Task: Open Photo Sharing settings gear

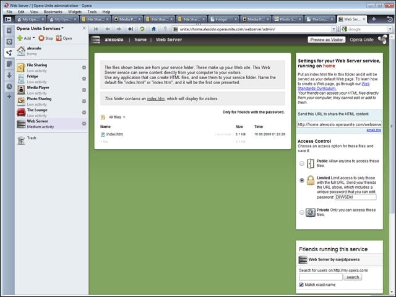Action: click(x=84, y=101)
